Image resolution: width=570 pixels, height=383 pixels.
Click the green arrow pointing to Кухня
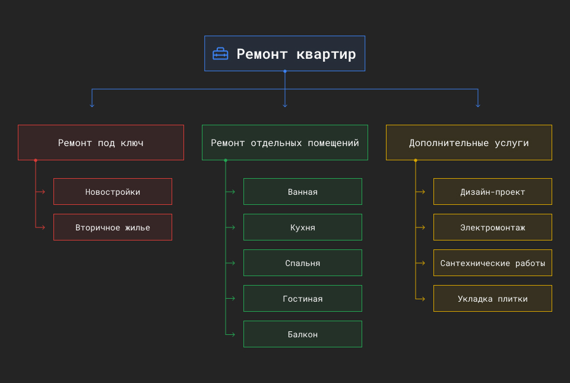click(230, 227)
